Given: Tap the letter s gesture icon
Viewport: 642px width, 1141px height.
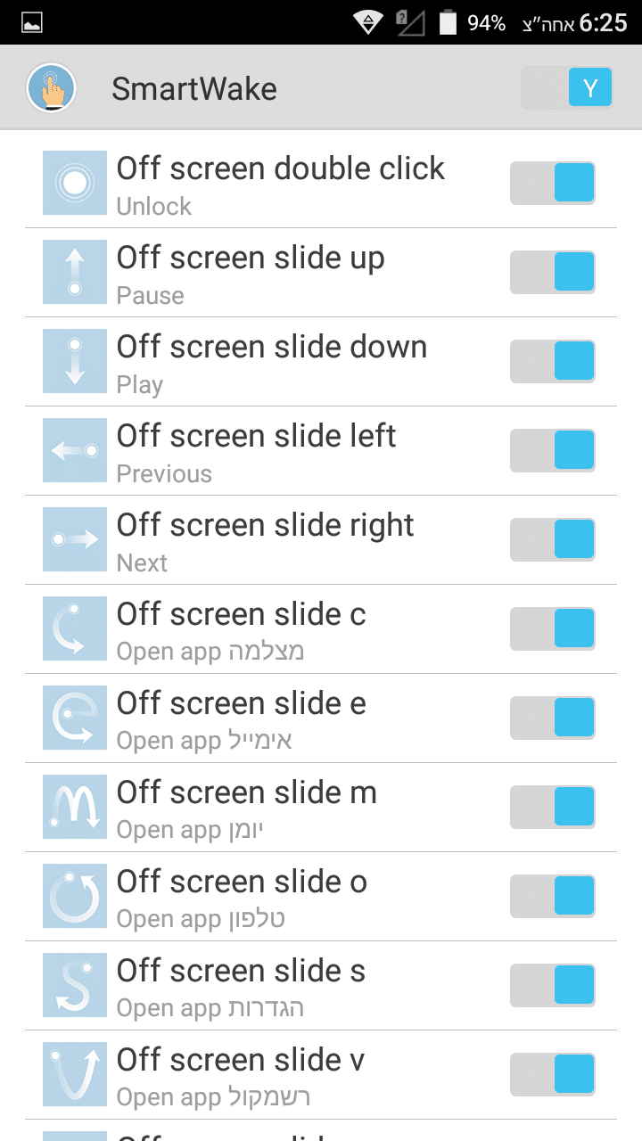Looking at the screenshot, I should (75, 986).
